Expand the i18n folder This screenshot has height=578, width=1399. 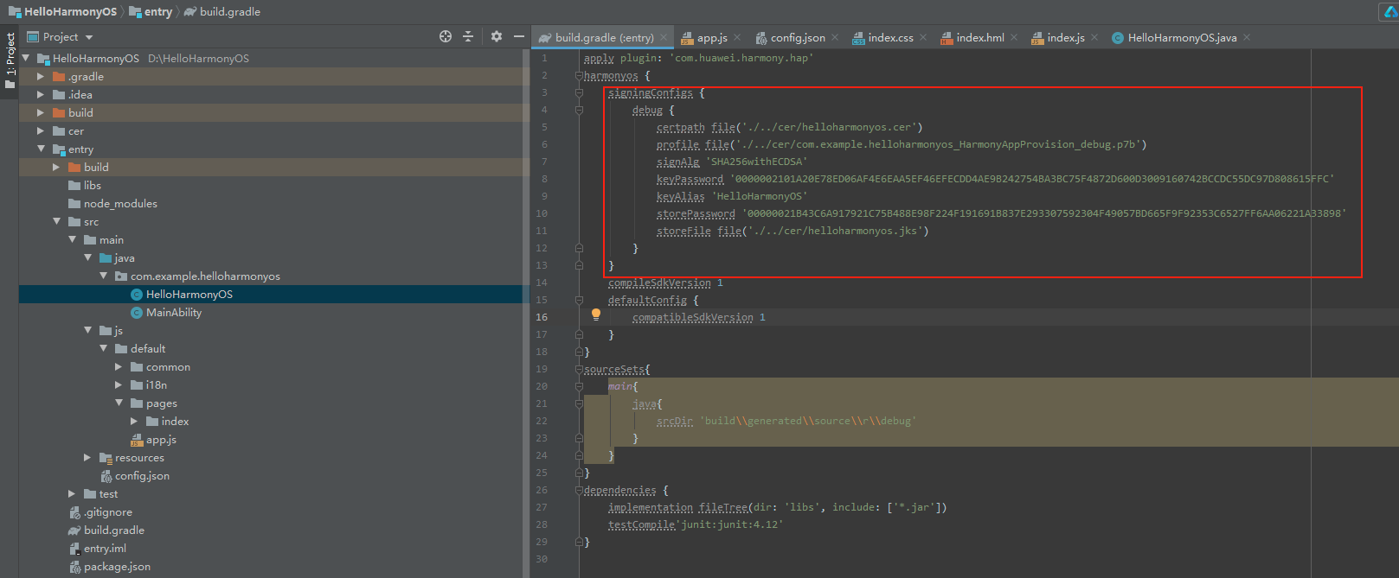[x=119, y=384]
